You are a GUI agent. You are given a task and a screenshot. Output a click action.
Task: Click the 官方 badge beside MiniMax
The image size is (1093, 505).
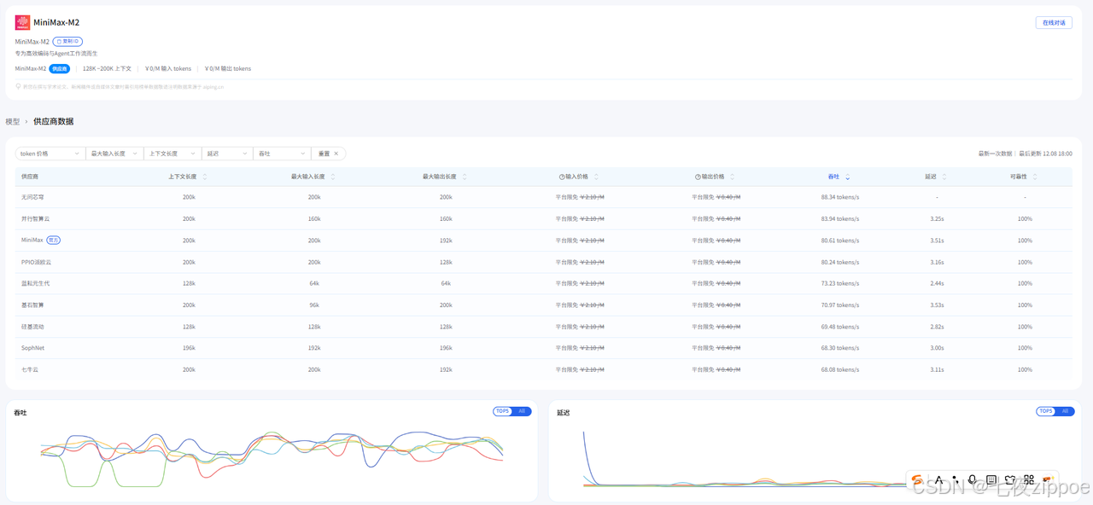tap(54, 241)
